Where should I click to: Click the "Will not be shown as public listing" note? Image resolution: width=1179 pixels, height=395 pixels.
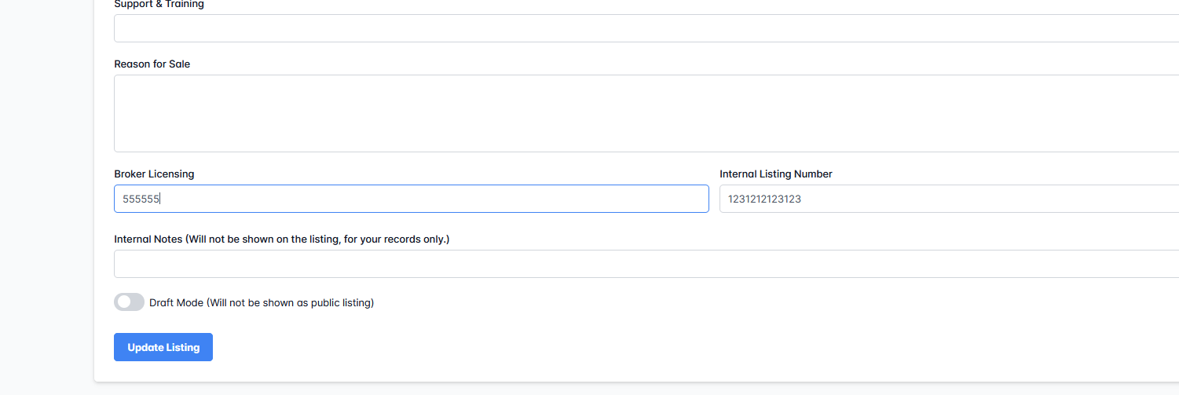coord(291,302)
